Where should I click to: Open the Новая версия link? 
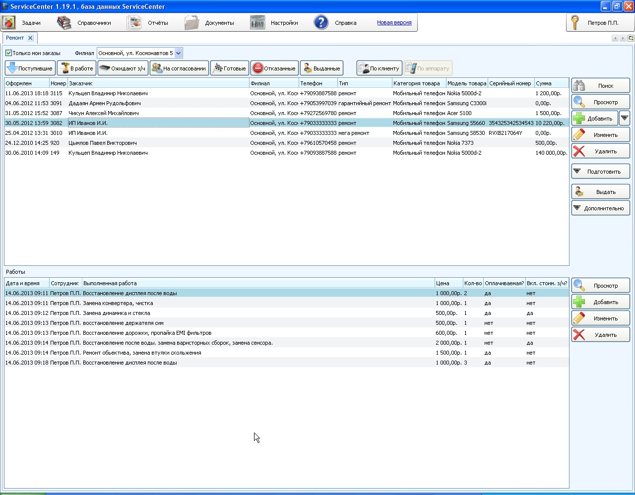tap(394, 23)
